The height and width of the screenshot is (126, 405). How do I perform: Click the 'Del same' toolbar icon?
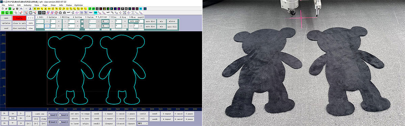point(82,12)
